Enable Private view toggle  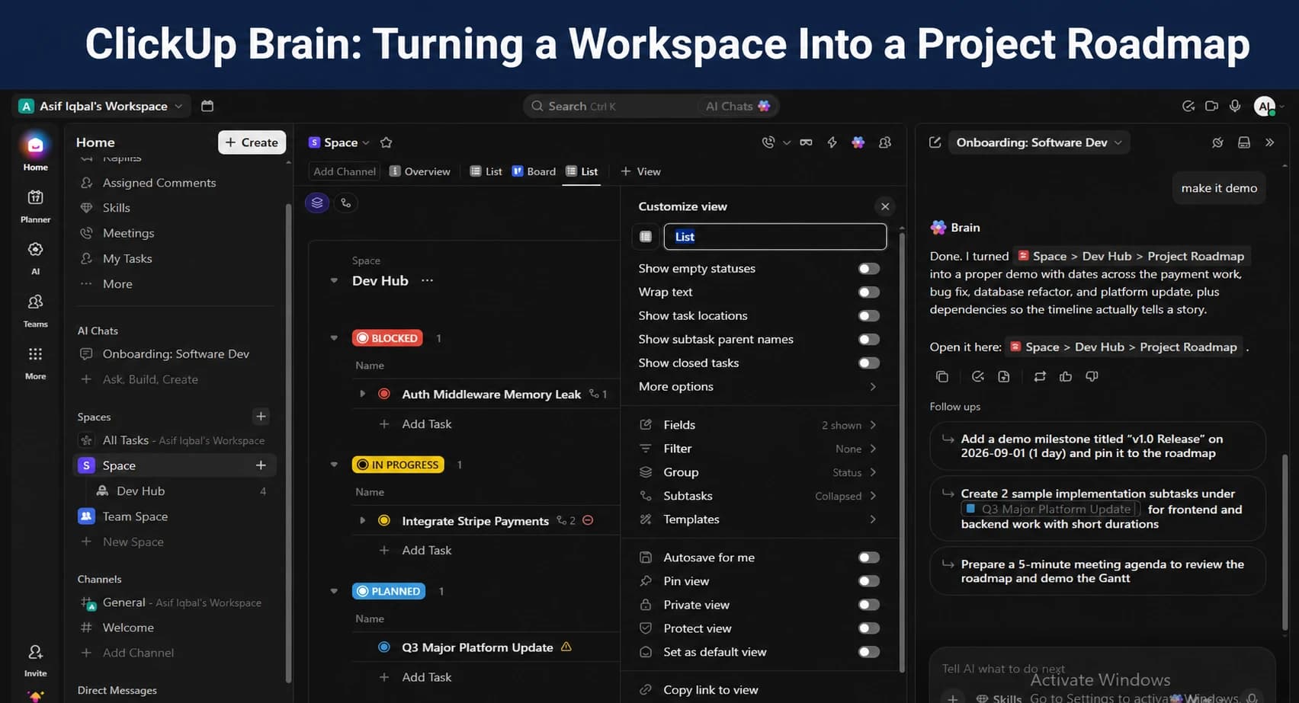869,605
